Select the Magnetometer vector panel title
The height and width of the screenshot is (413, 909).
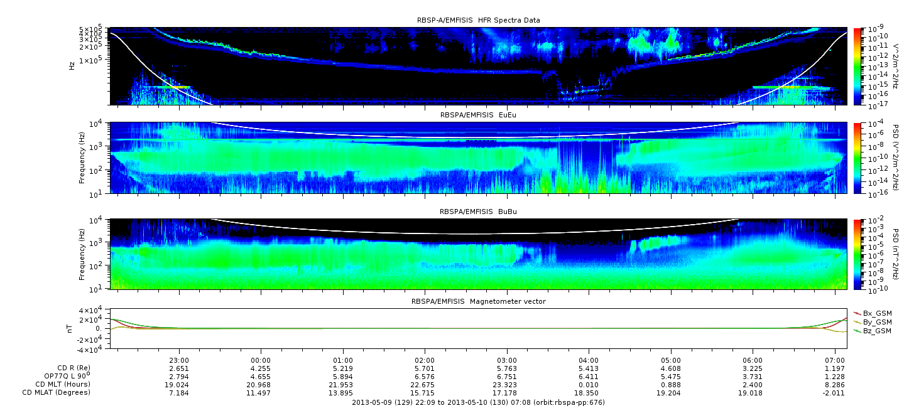pyautogui.click(x=478, y=301)
